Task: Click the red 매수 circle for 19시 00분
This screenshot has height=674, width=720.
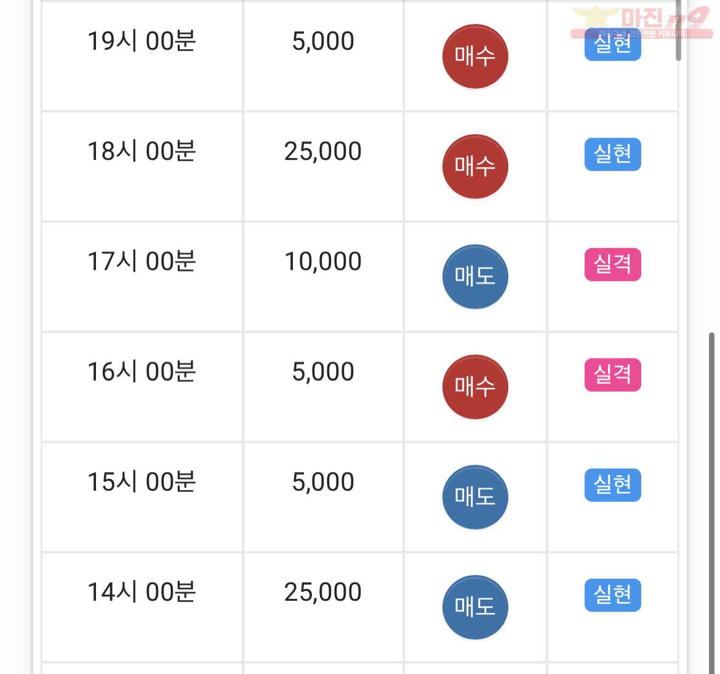Action: tap(475, 57)
